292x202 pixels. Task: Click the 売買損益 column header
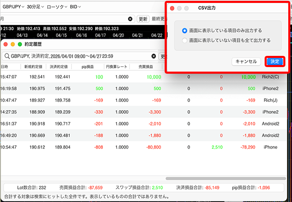pyautogui.click(x=145, y=67)
